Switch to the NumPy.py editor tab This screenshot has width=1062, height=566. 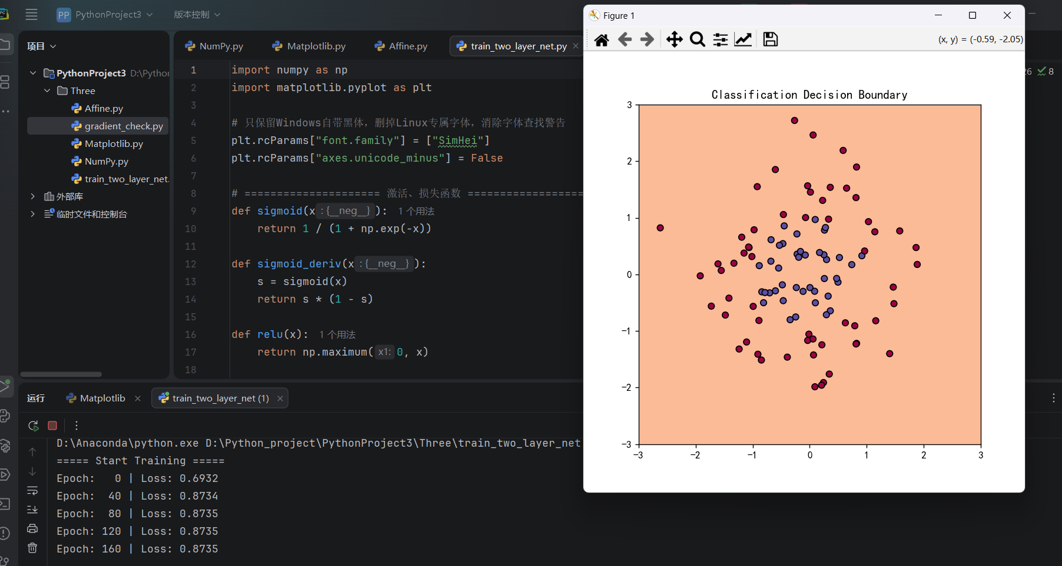coord(214,46)
